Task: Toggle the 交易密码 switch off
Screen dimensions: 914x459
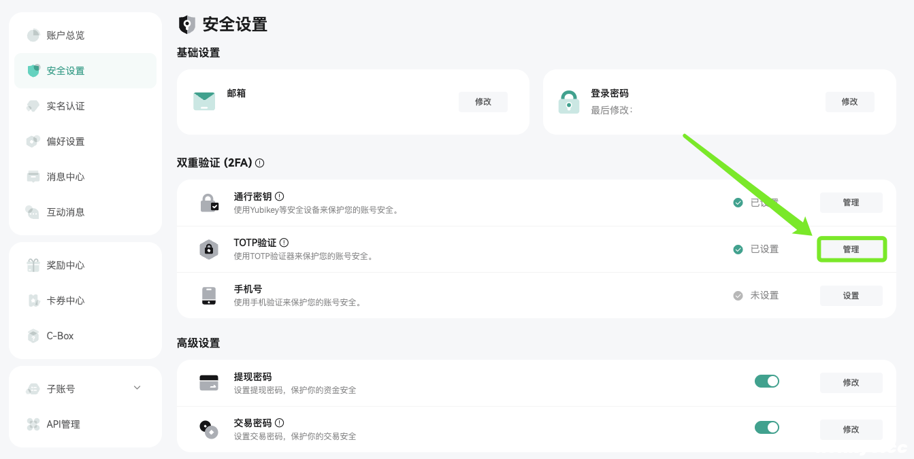Action: click(x=766, y=428)
